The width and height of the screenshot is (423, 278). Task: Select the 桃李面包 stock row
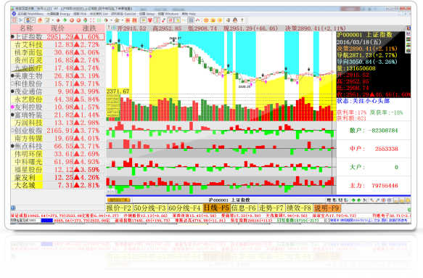[58, 52]
